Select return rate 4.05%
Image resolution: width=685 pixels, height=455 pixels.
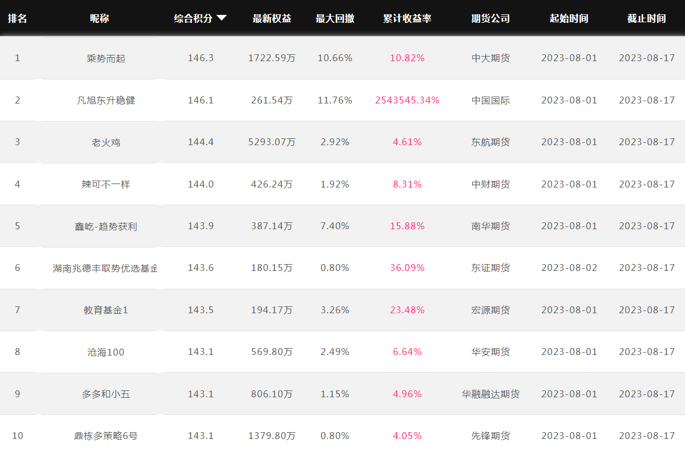tap(407, 436)
